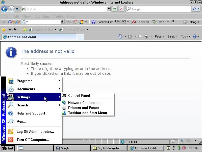Image resolution: width=202 pixels, height=152 pixels.
Task: Switch to D:\files\GoogleToo... taskbar window
Action: coord(109,148)
